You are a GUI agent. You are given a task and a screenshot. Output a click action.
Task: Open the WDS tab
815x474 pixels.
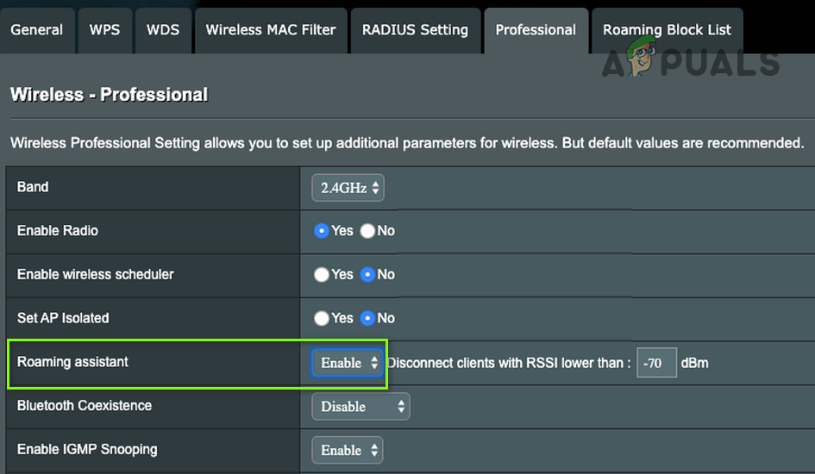(163, 30)
